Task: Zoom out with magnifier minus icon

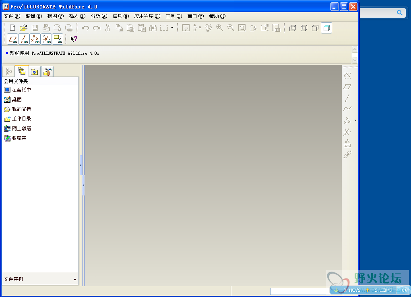Action: [231, 28]
